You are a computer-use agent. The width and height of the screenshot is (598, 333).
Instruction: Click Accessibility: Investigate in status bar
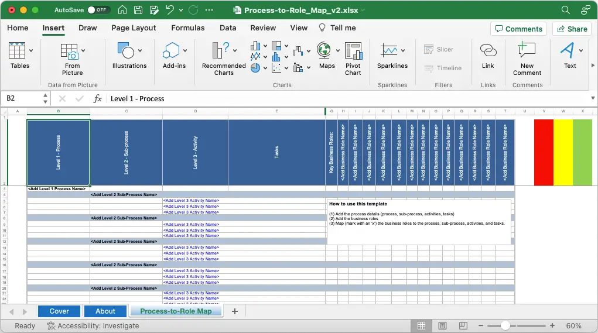93,326
